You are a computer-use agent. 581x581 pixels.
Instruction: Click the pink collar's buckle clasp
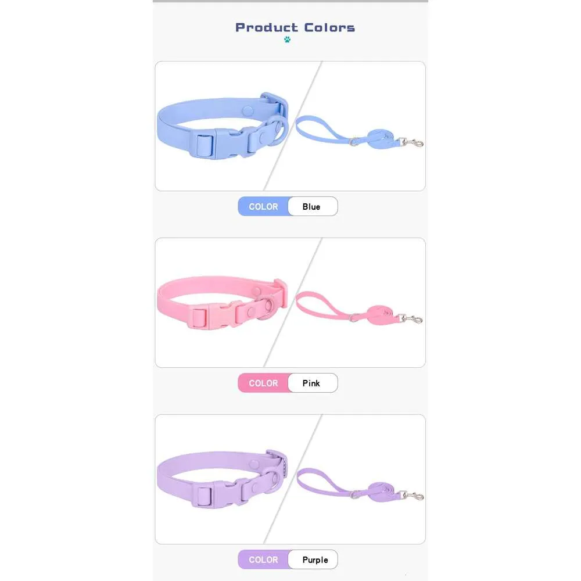pyautogui.click(x=215, y=315)
